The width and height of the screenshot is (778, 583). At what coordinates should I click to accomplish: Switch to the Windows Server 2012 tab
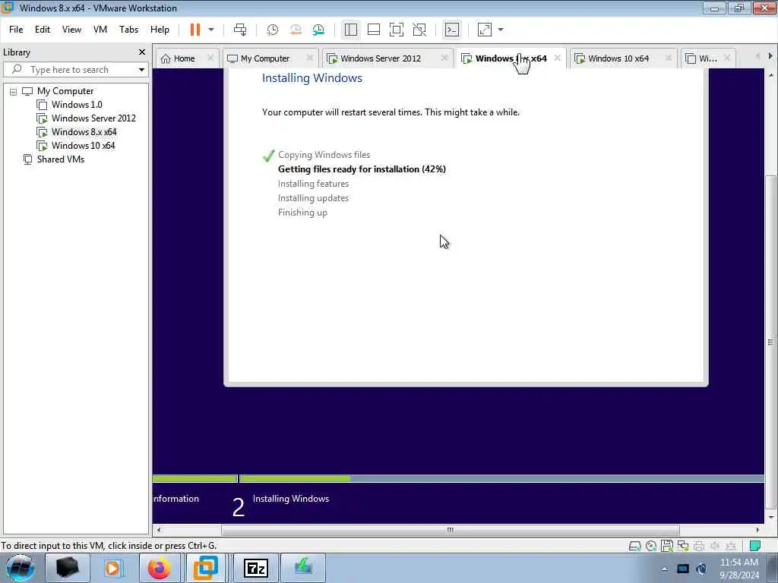[381, 58]
